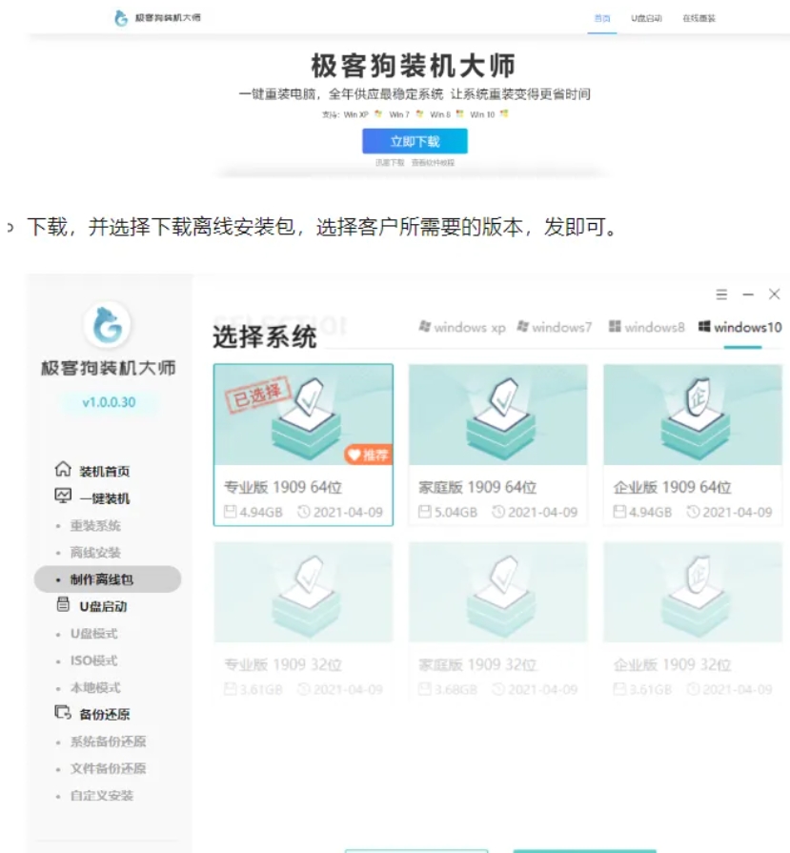The width and height of the screenshot is (790, 853).
Task: Select 重装系统 in the sidebar
Action: tap(95, 525)
